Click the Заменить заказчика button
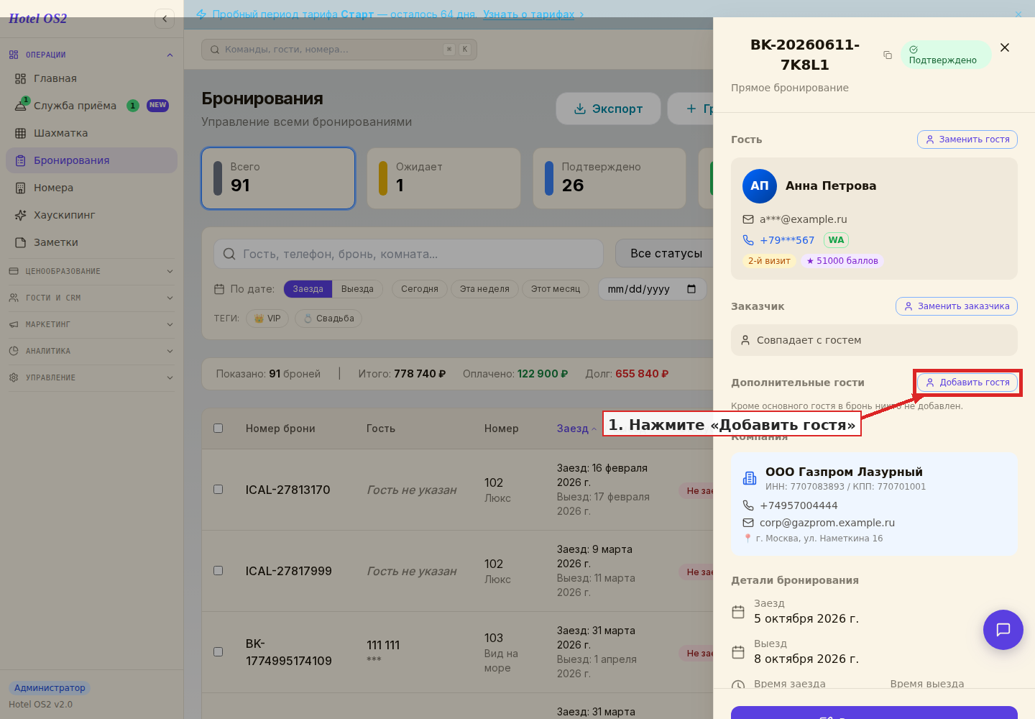The height and width of the screenshot is (719, 1035). 957,306
